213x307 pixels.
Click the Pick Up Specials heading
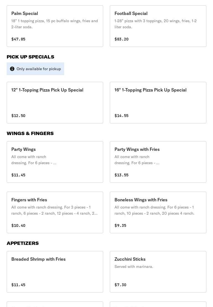pos(30,57)
